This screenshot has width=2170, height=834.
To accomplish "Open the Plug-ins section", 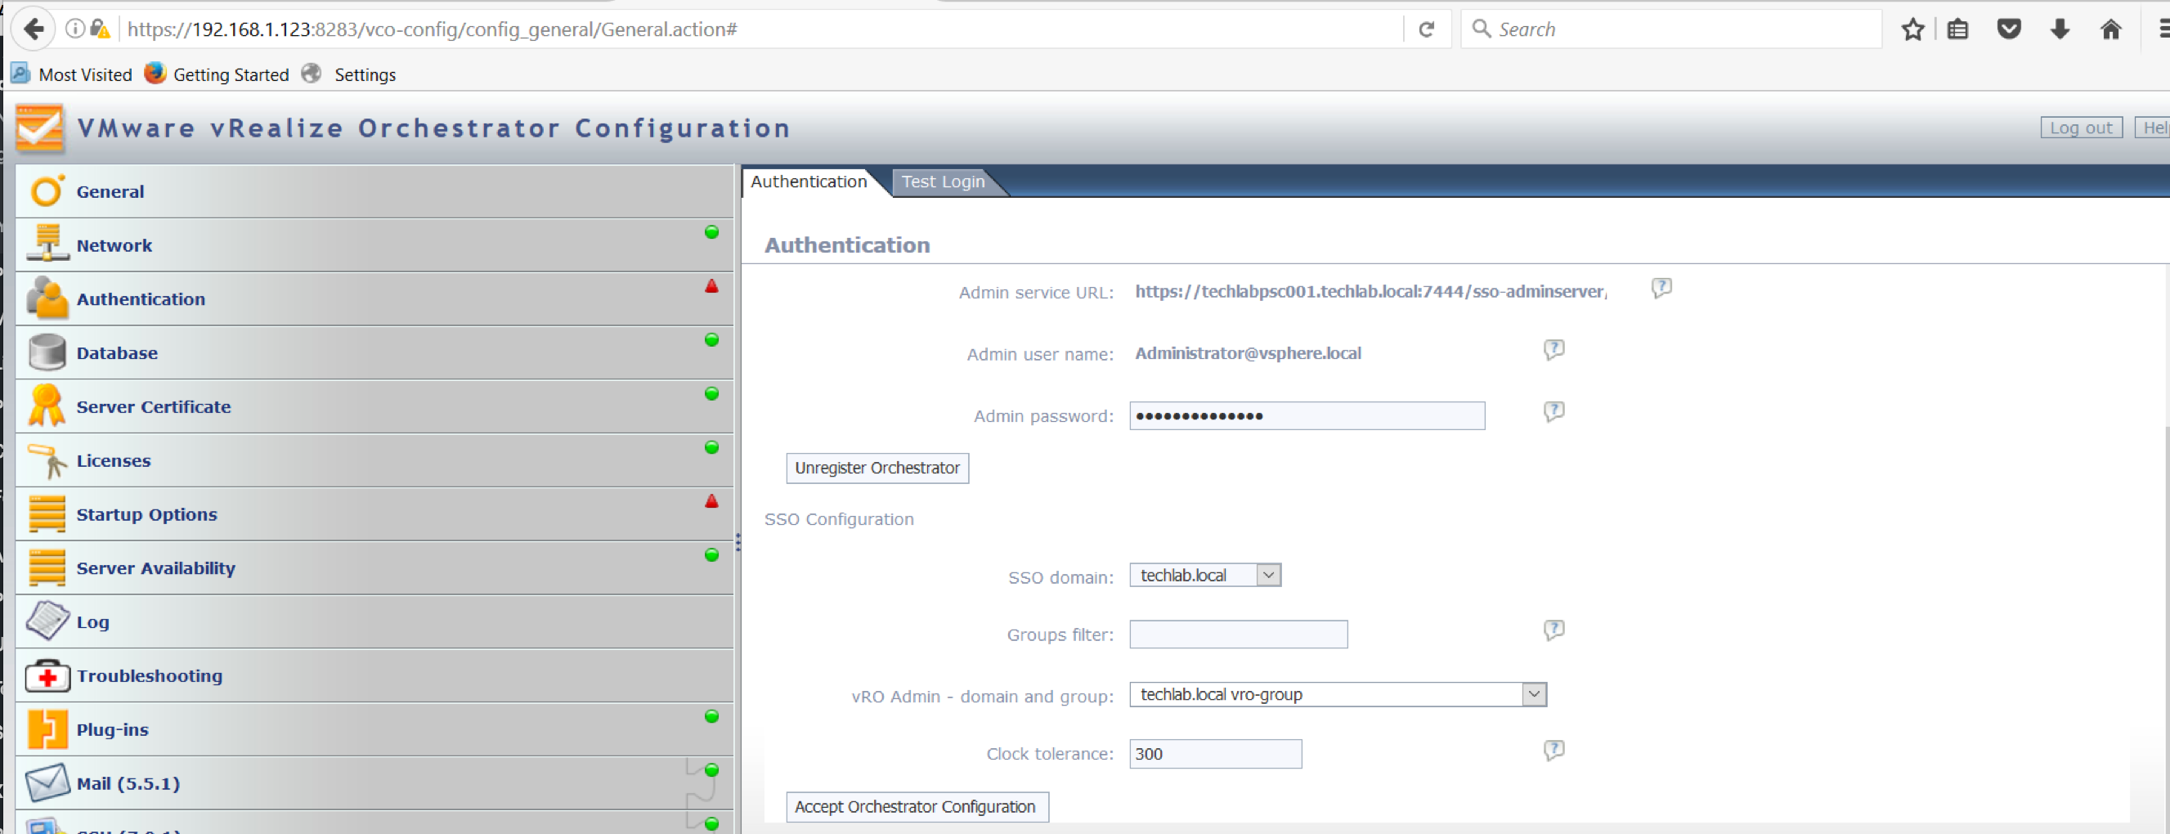I will [x=374, y=729].
